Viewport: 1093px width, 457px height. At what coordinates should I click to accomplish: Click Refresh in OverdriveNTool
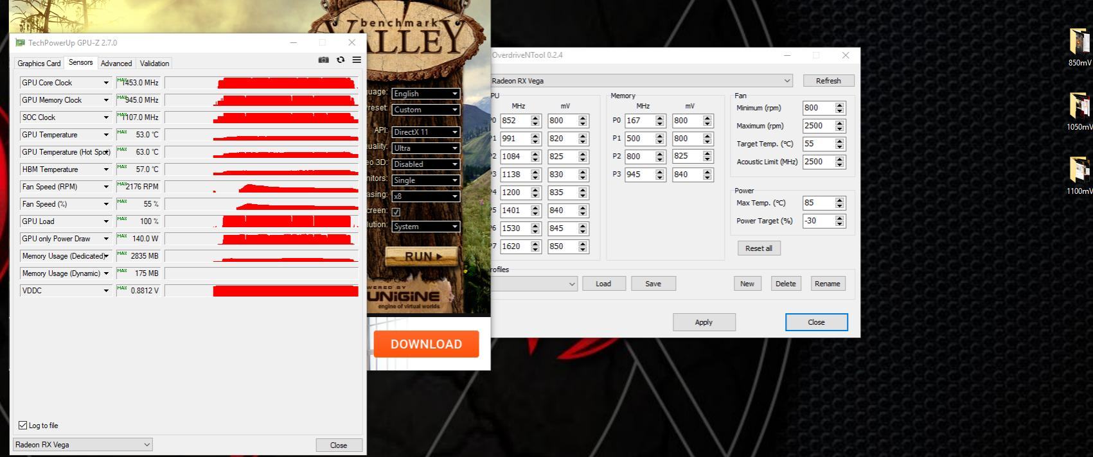click(828, 81)
